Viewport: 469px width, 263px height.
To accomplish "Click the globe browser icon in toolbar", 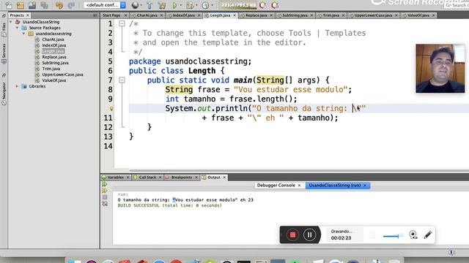I will pyautogui.click(x=135, y=5).
